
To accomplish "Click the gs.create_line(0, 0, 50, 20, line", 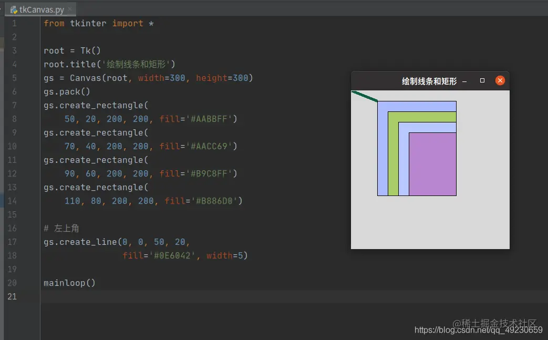I will 117,242.
